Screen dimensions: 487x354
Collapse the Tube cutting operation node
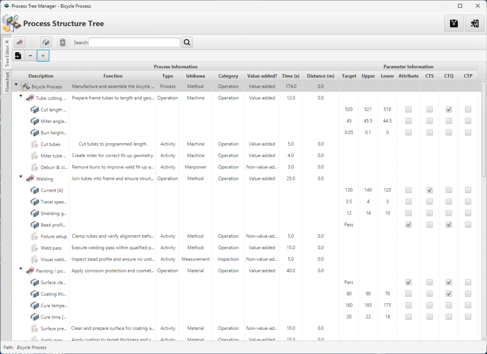click(21, 96)
